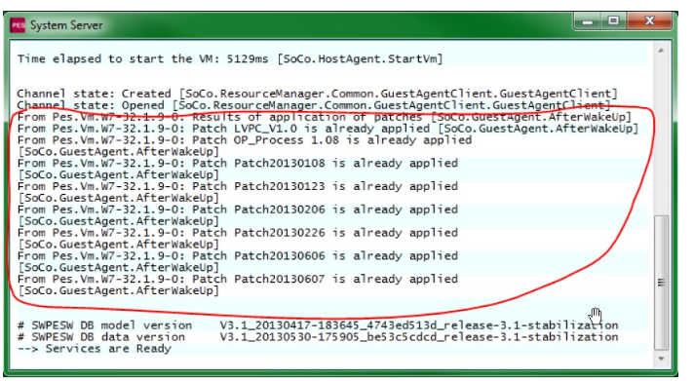The width and height of the screenshot is (694, 381).
Task: Click the 'Time elapsed to start the VM: 5129ms' line
Action: [230, 58]
